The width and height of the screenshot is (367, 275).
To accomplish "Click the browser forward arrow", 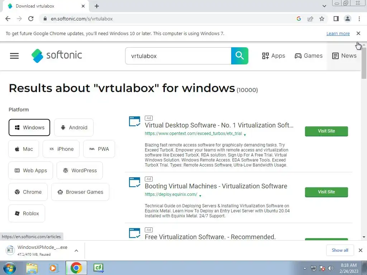I will [19, 19].
